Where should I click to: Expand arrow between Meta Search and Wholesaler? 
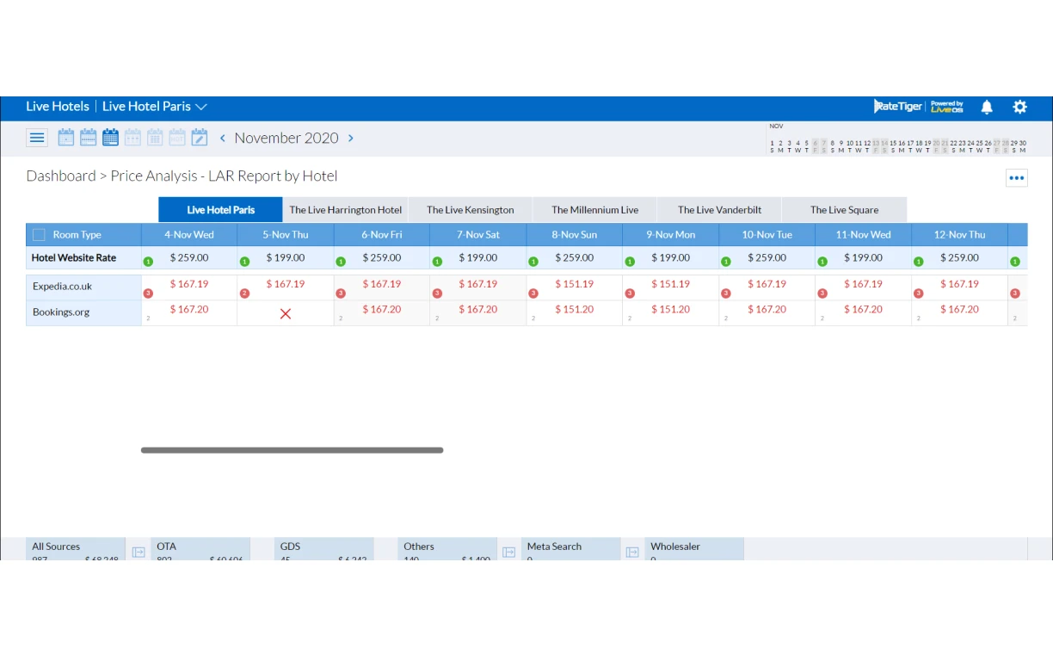point(632,552)
